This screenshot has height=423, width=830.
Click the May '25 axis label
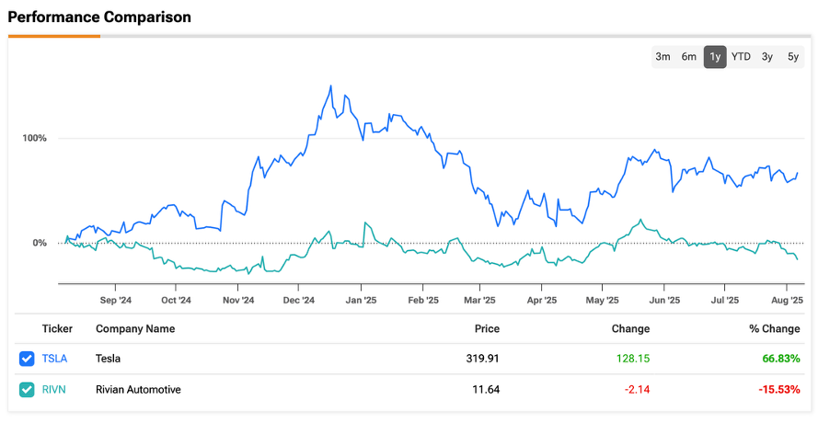coord(603,301)
